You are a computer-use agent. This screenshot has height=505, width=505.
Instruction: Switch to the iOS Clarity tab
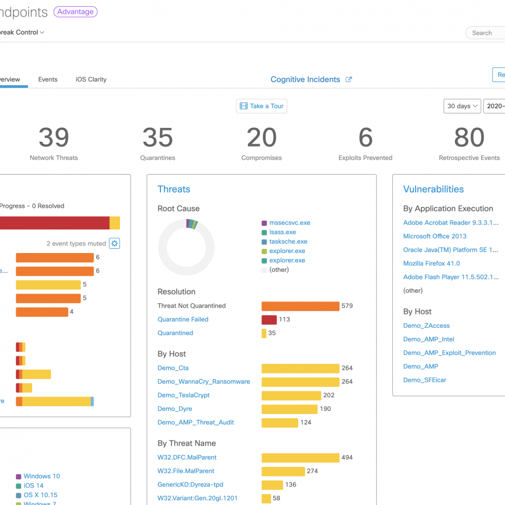(x=91, y=79)
